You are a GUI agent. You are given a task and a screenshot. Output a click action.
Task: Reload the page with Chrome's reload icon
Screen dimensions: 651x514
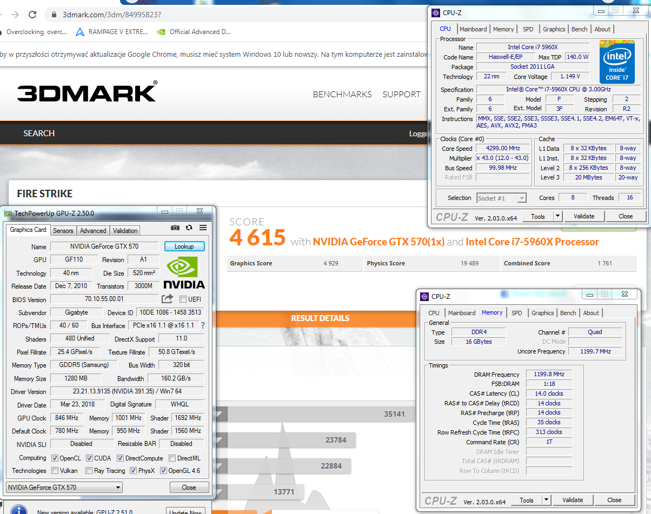[x=32, y=15]
